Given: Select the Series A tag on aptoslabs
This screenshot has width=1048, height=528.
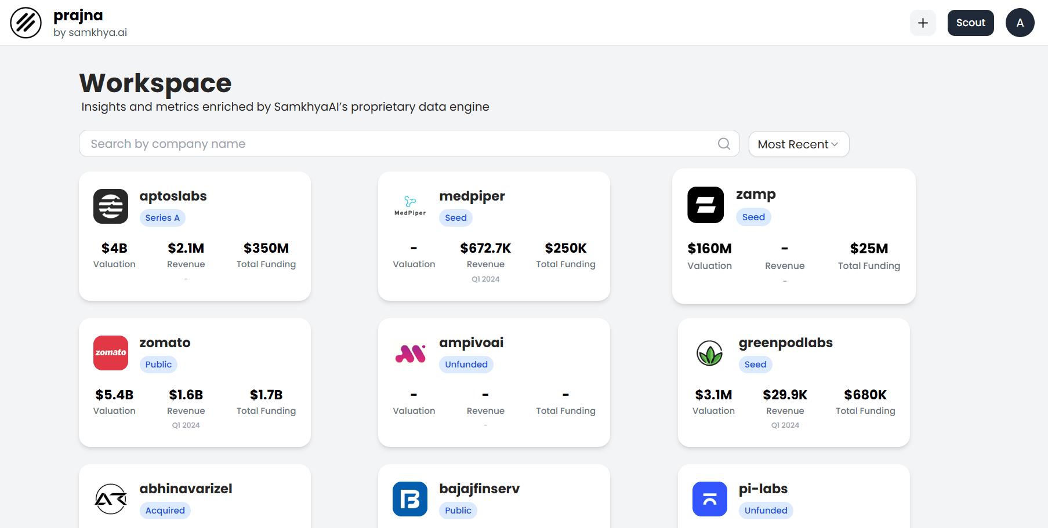Looking at the screenshot, I should coord(162,218).
